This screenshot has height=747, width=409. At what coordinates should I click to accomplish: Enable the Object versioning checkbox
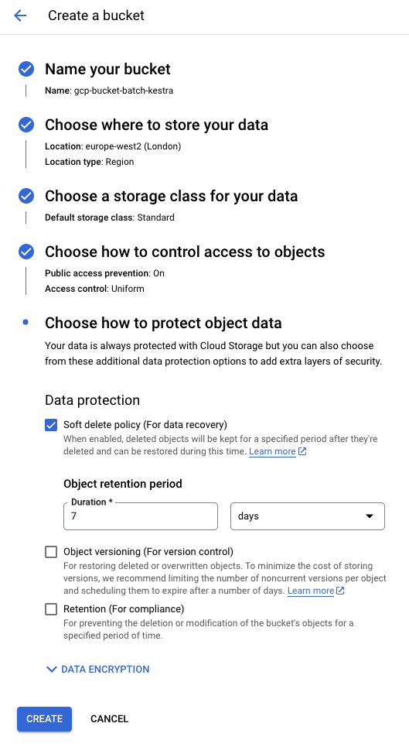tap(51, 552)
